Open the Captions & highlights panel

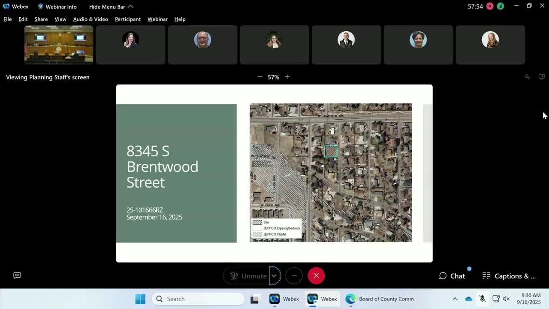tap(509, 276)
